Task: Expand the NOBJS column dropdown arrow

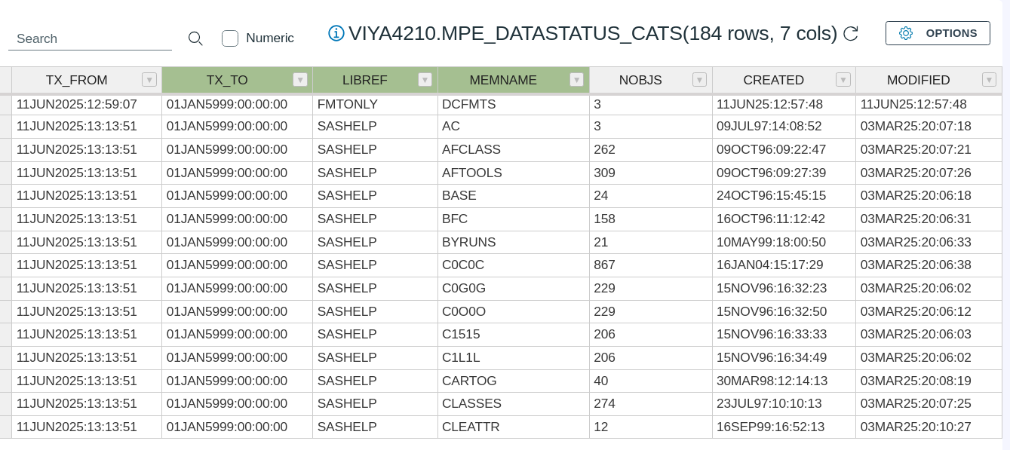Action: [x=700, y=80]
